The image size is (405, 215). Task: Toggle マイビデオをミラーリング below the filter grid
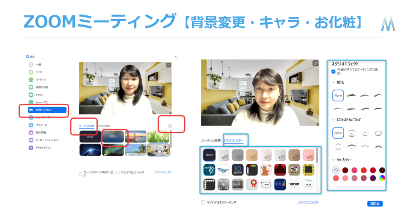[203, 203]
